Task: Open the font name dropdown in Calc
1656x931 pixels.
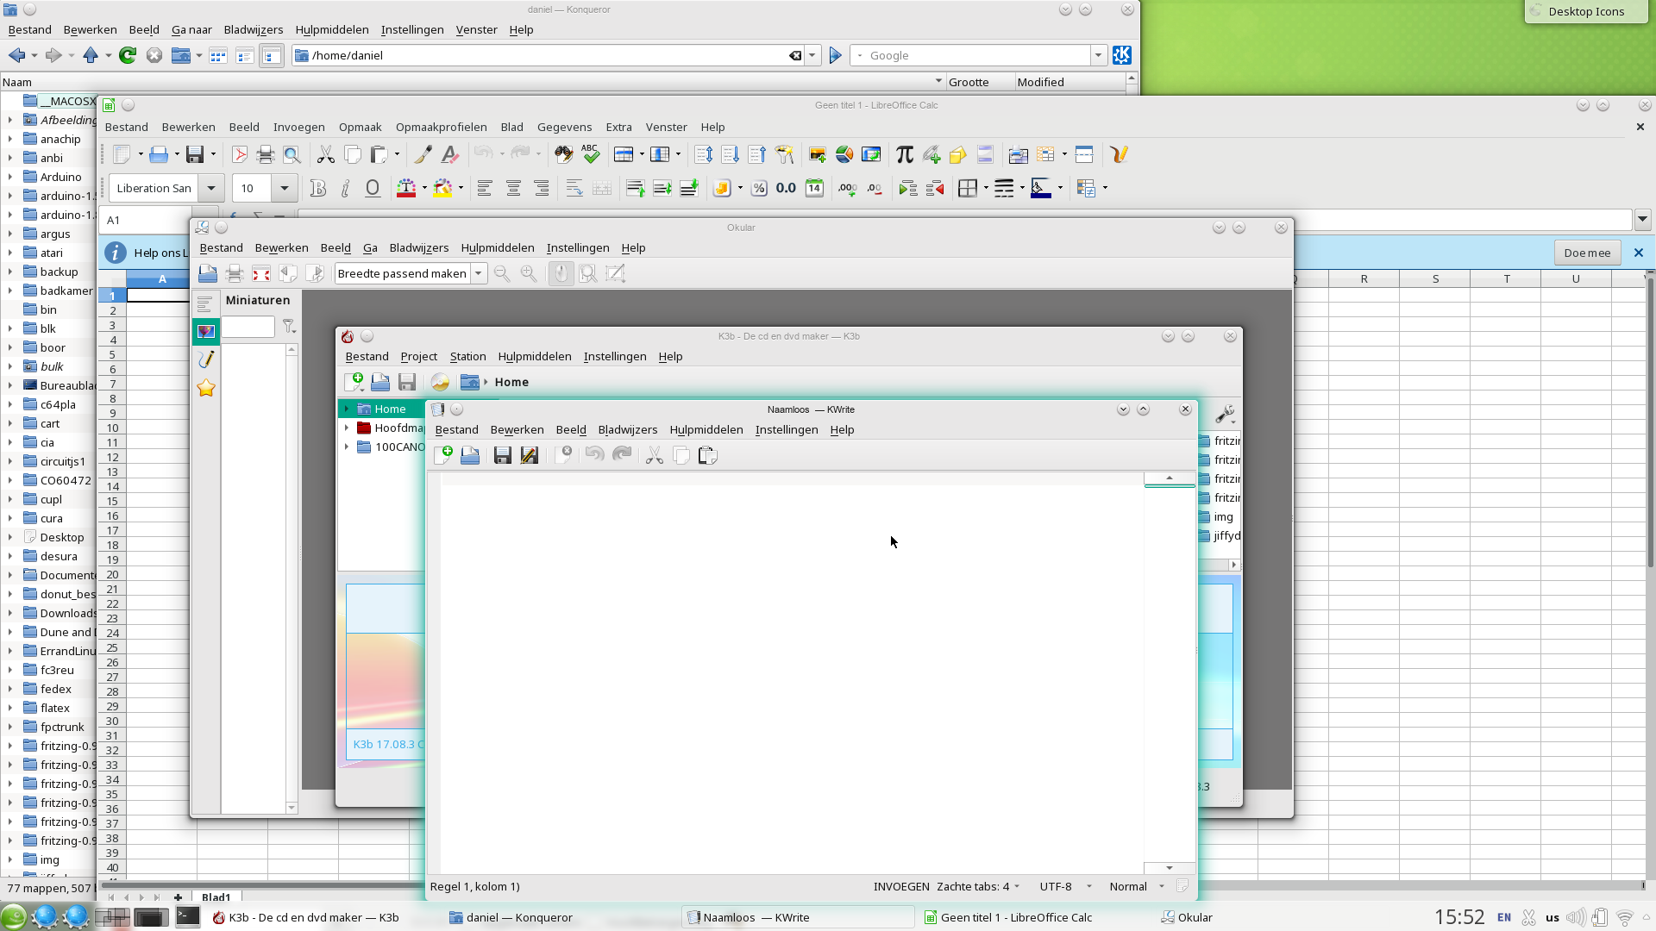Action: [210, 188]
